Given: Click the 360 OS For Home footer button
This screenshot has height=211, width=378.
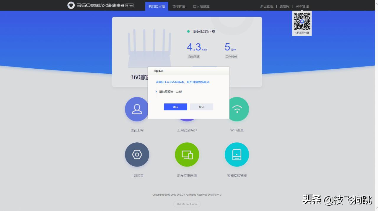Looking at the screenshot, I should click(x=187, y=204).
